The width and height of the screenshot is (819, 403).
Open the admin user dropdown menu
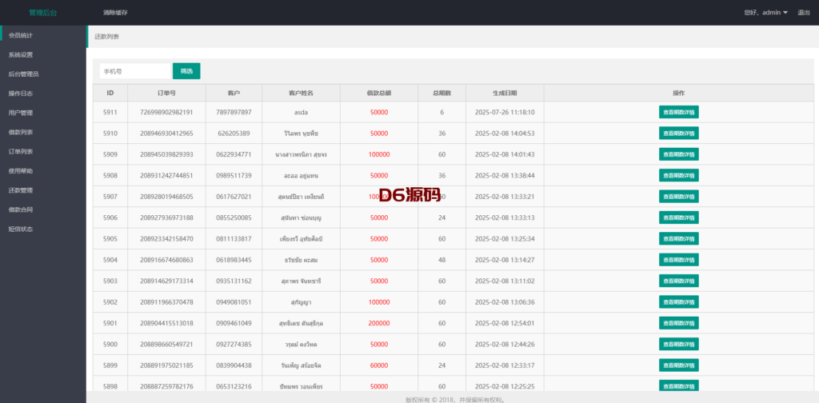pyautogui.click(x=765, y=13)
